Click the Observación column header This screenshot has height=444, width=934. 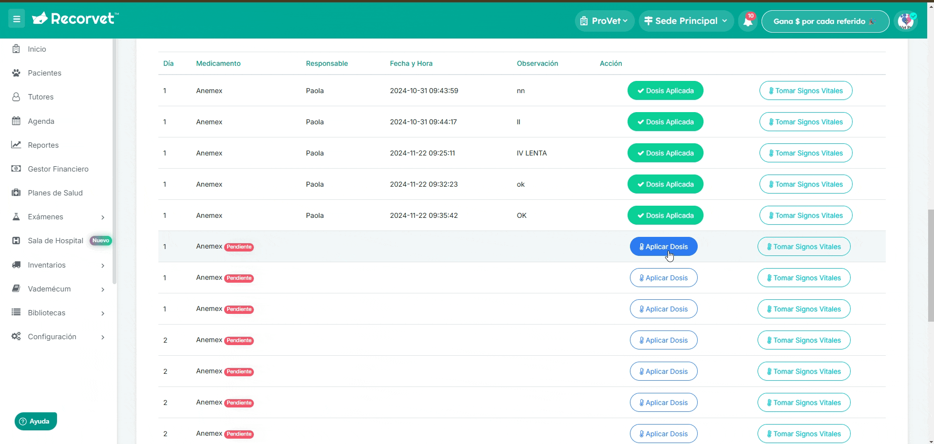537,63
